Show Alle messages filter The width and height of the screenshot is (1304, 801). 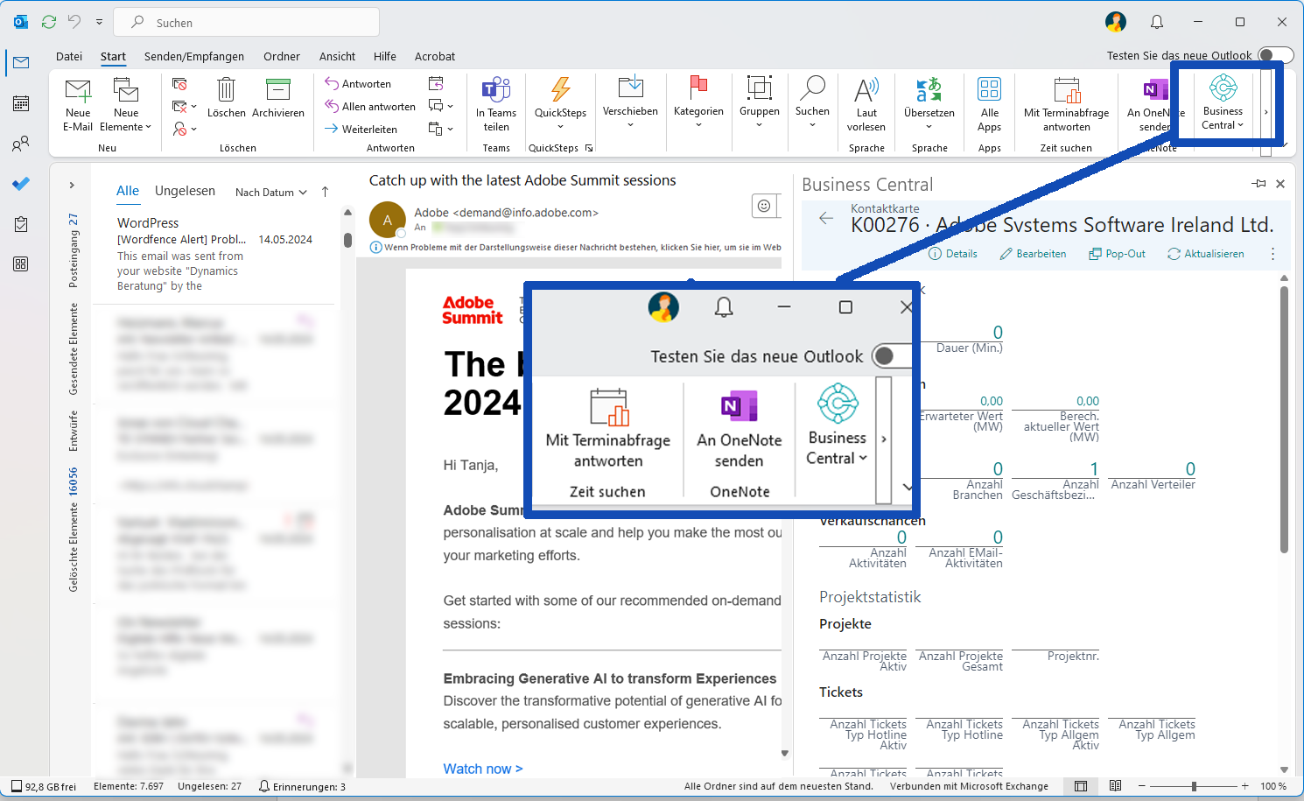pos(128,191)
